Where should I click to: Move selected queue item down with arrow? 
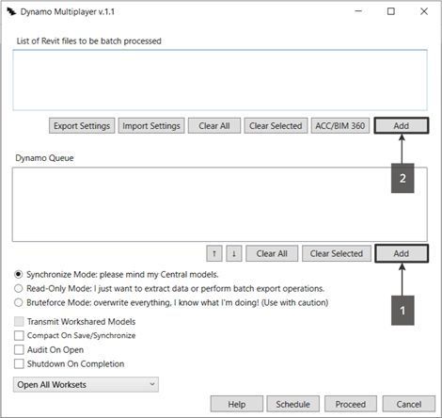pyautogui.click(x=234, y=253)
